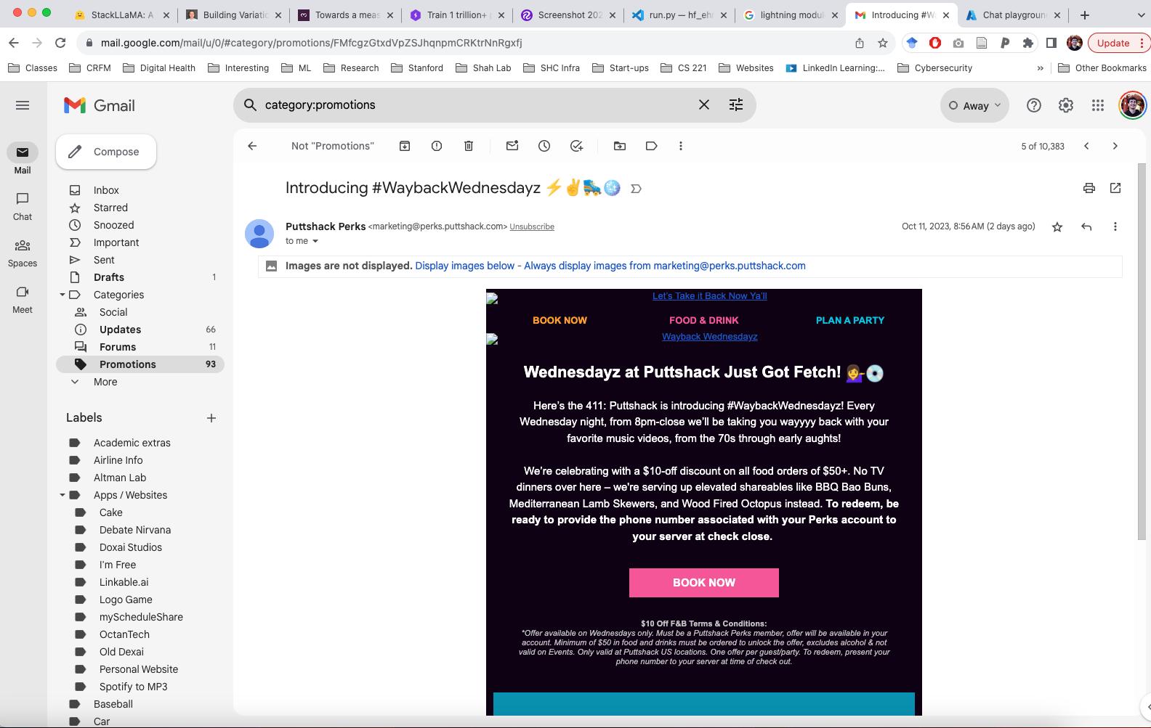The image size is (1151, 728).
Task: Bookmark this page star in address bar
Action: pos(883,43)
